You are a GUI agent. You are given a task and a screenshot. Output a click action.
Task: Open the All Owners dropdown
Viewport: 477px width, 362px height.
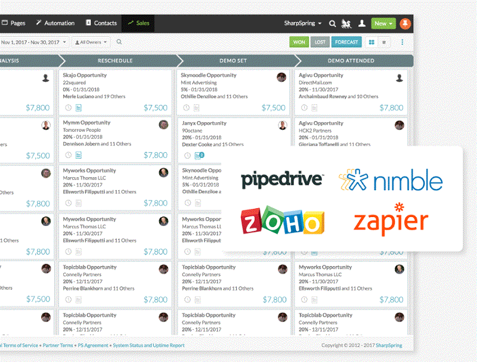pyautogui.click(x=91, y=42)
